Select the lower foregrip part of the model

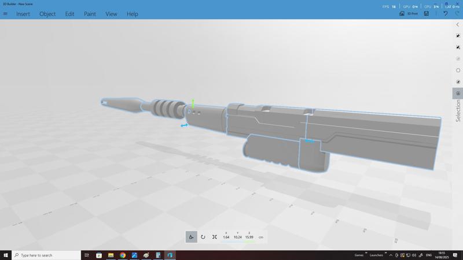click(x=271, y=150)
